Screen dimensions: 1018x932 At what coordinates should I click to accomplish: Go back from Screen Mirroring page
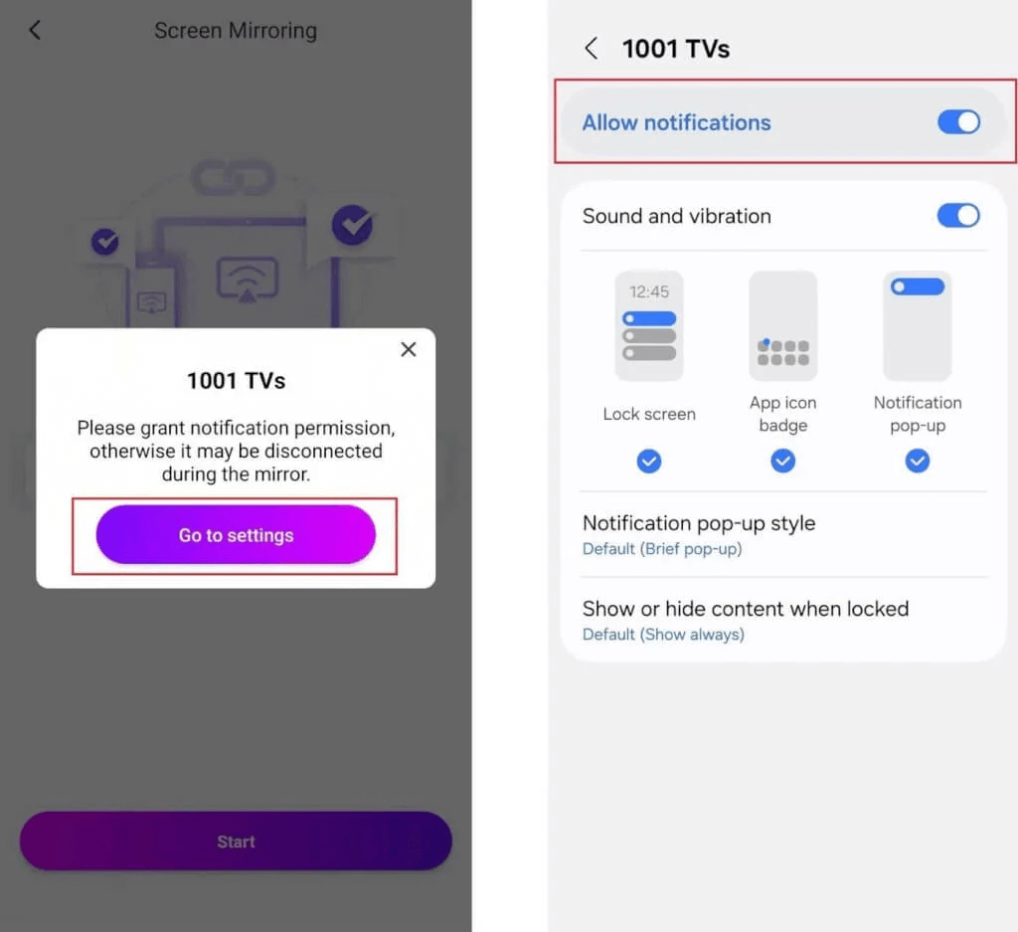coord(35,30)
